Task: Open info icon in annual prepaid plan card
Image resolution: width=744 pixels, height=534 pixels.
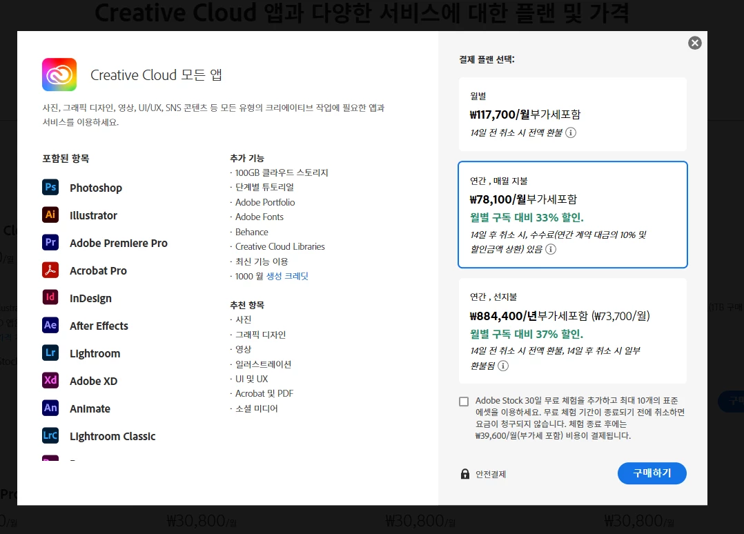Action: pyautogui.click(x=503, y=366)
